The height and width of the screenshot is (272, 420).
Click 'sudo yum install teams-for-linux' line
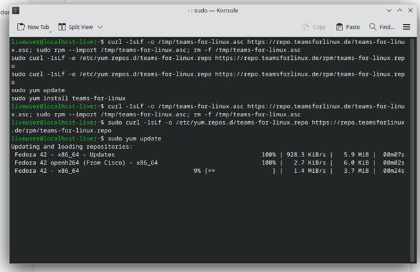68,98
